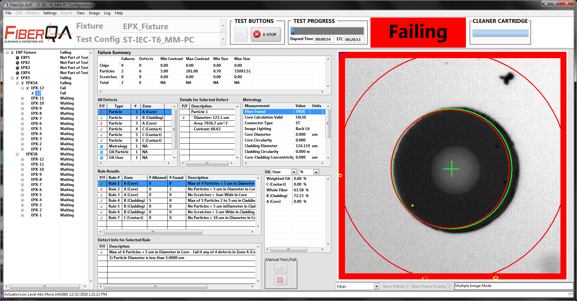Click the fail X icon for Rule 2
577x301 pixels.
102,189
